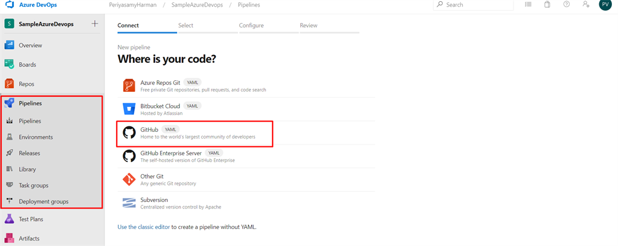Choose Other Git source
The image size is (618, 246).
(246, 180)
